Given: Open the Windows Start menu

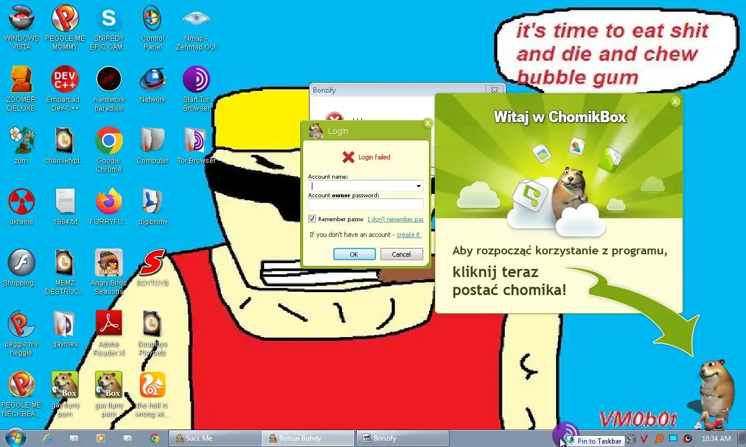Looking at the screenshot, I should (15, 438).
